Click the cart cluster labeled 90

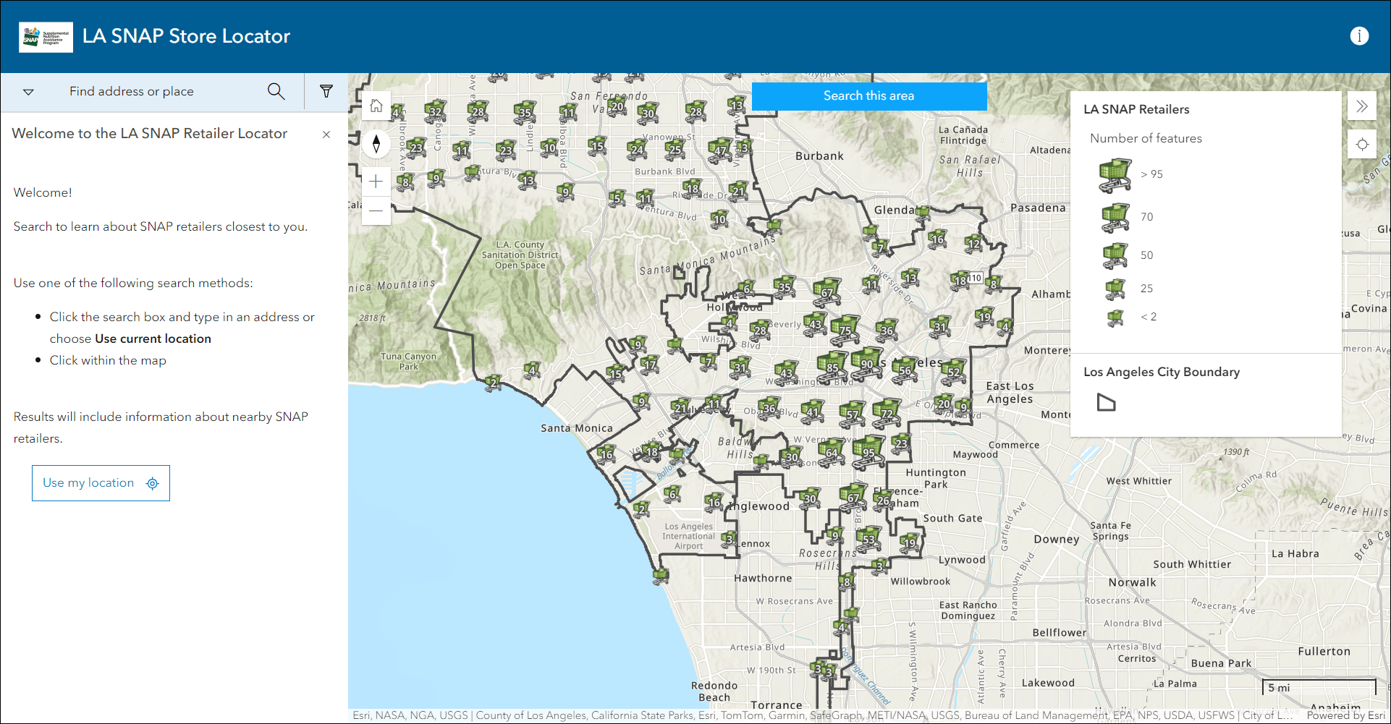click(x=866, y=363)
